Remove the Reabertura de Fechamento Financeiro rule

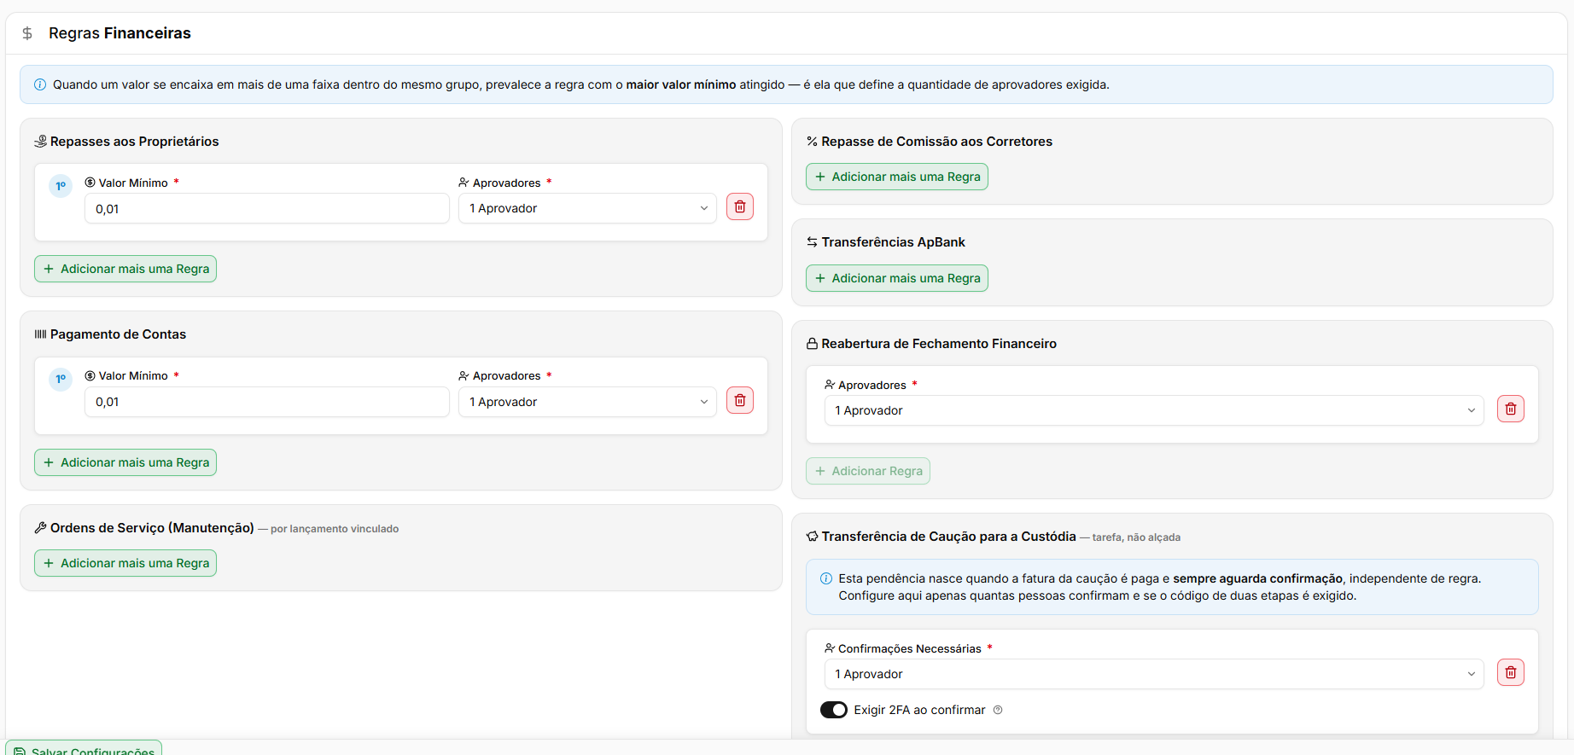(1511, 409)
